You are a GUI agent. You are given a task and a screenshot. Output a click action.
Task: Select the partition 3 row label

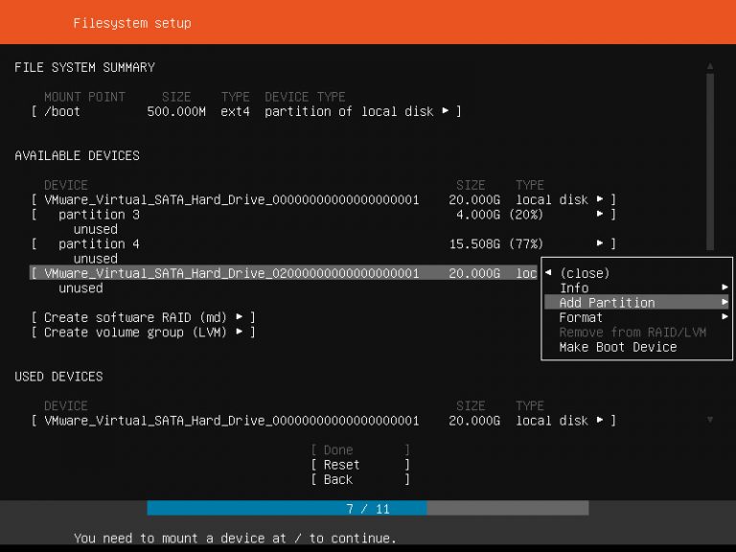(x=99, y=215)
